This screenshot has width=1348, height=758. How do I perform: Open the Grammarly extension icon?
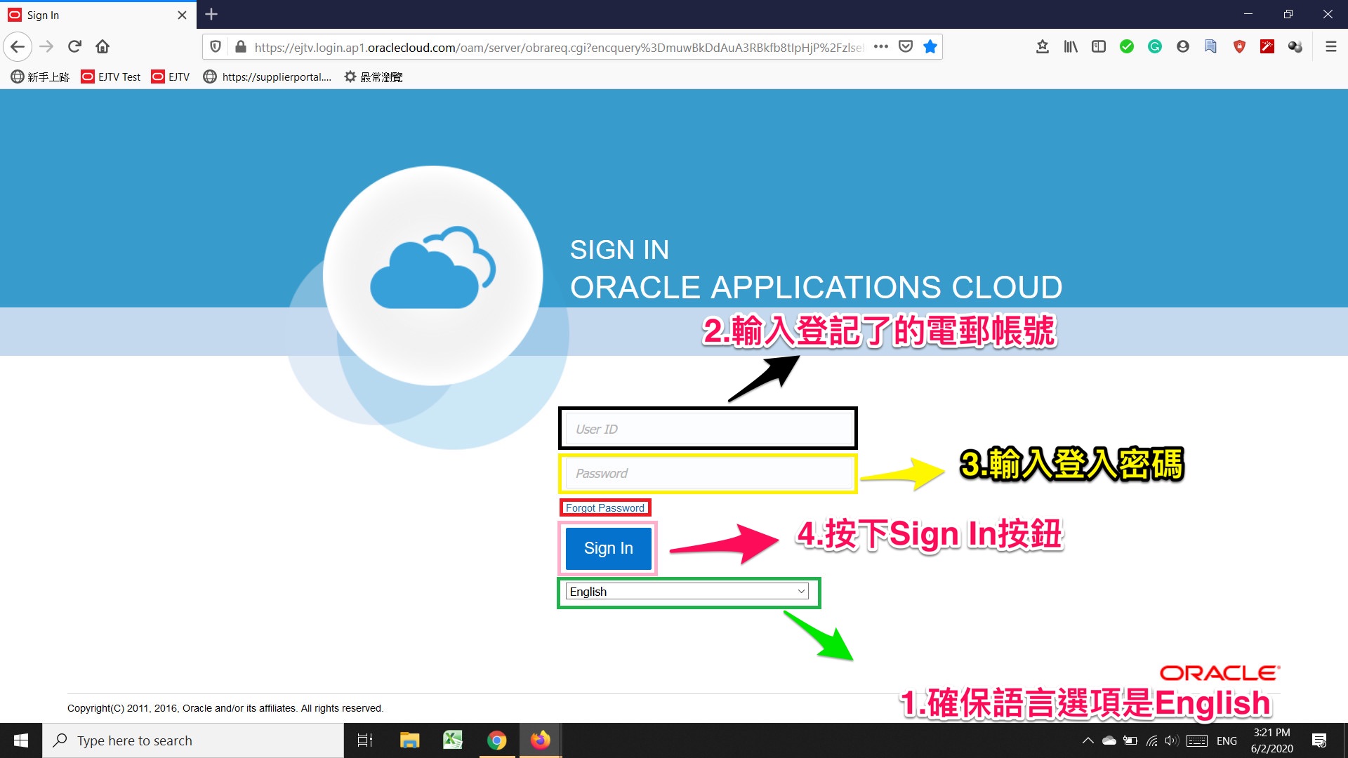click(x=1155, y=47)
